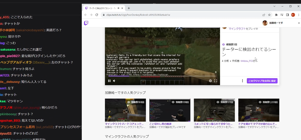Click chat username sakusana

coord(8,49)
